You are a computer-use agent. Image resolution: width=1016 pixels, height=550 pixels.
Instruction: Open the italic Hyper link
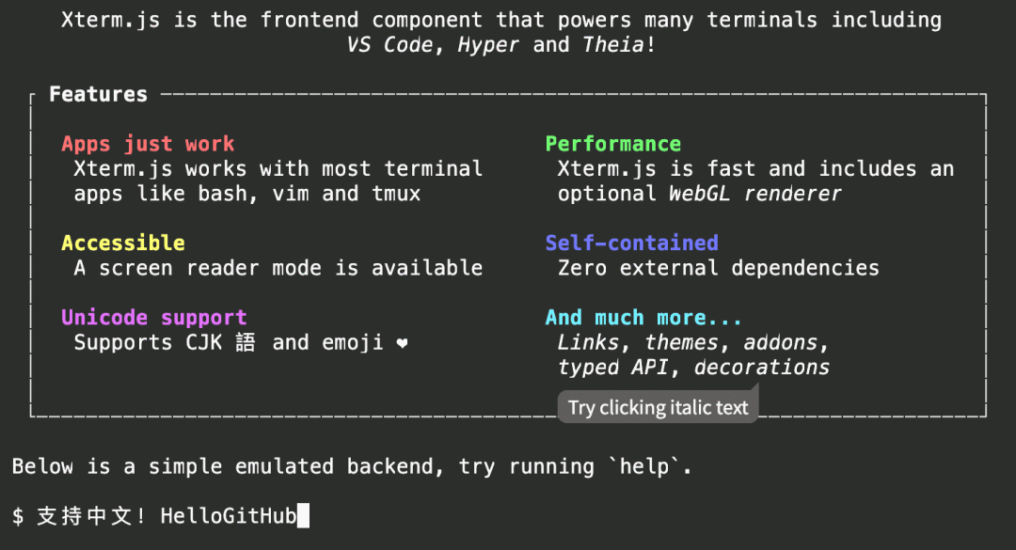[x=488, y=45]
